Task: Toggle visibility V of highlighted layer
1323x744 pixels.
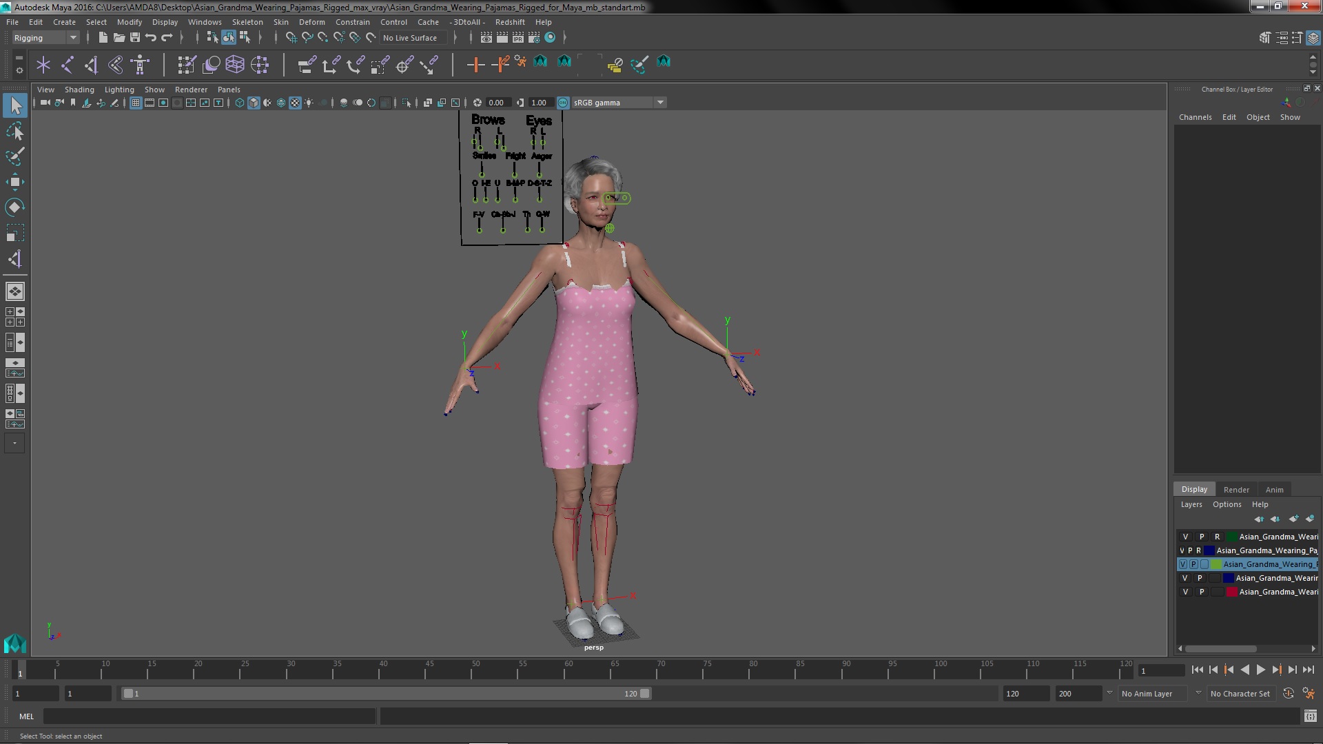Action: tap(1183, 564)
